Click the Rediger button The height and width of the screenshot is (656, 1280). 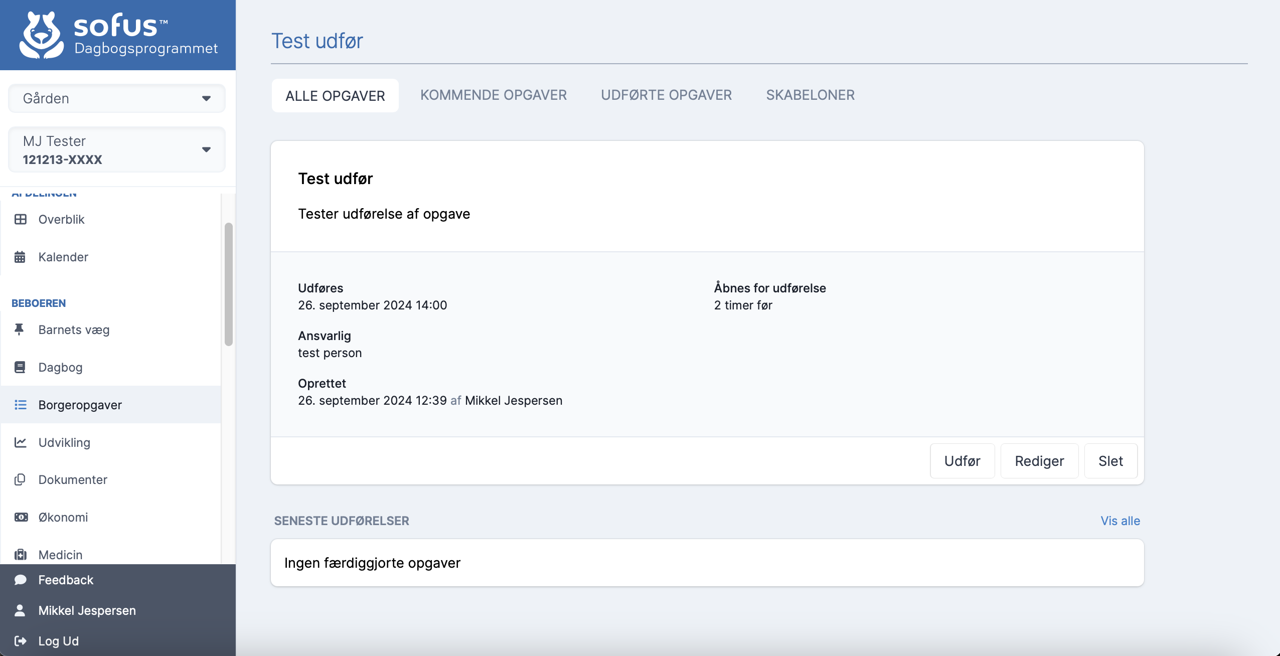tap(1039, 461)
